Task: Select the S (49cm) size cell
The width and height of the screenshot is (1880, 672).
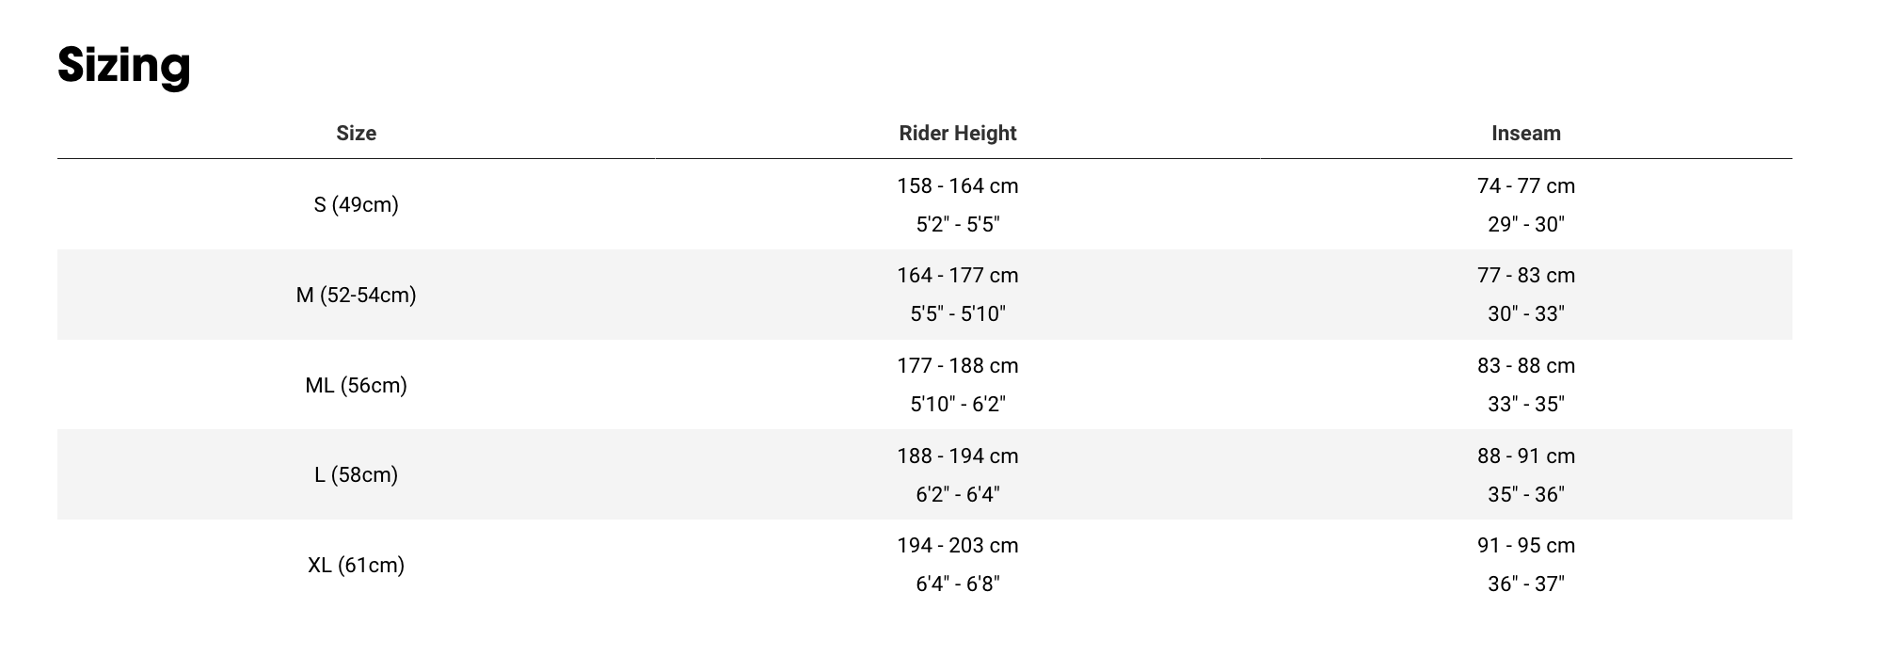Action: tap(356, 204)
